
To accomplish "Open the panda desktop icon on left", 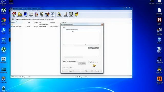I will click(4, 60).
